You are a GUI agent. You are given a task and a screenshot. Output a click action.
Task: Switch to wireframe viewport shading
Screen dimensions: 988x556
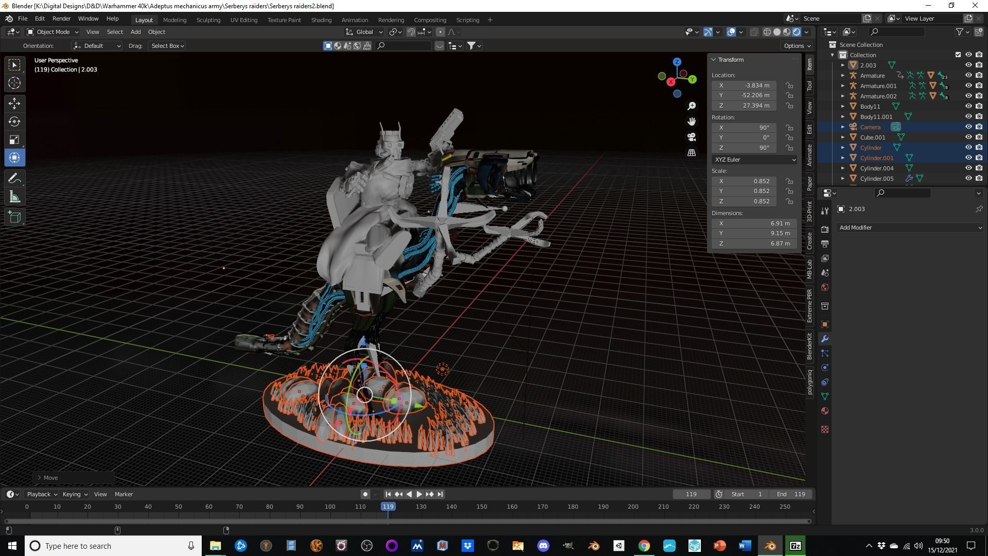[x=767, y=32]
